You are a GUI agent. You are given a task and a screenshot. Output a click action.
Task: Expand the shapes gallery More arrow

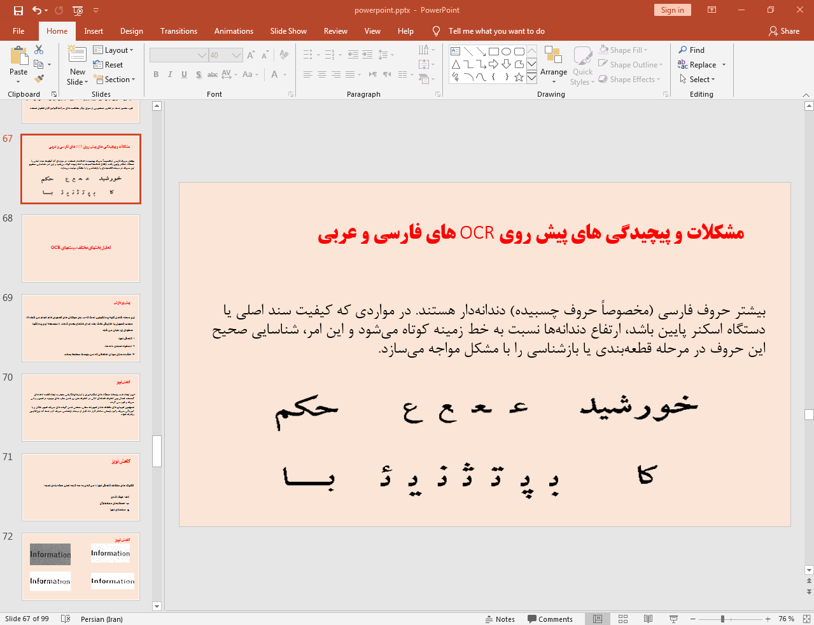(531, 77)
